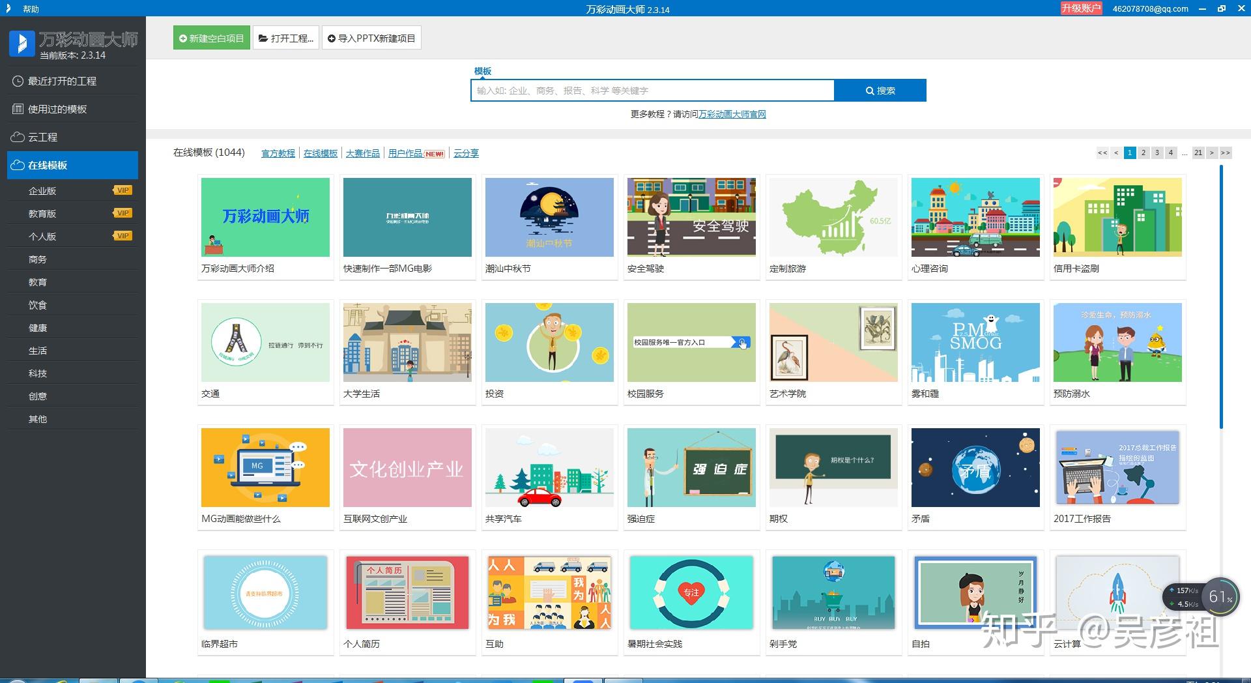Go to previous page with < button
1251x683 pixels.
[x=1116, y=153]
